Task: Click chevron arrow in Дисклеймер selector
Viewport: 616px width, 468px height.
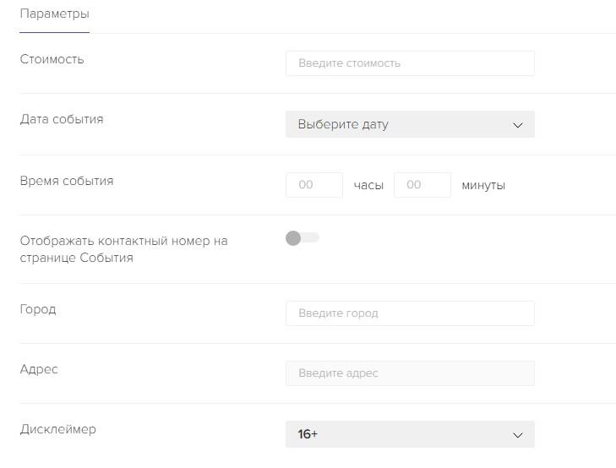Action: tap(518, 435)
